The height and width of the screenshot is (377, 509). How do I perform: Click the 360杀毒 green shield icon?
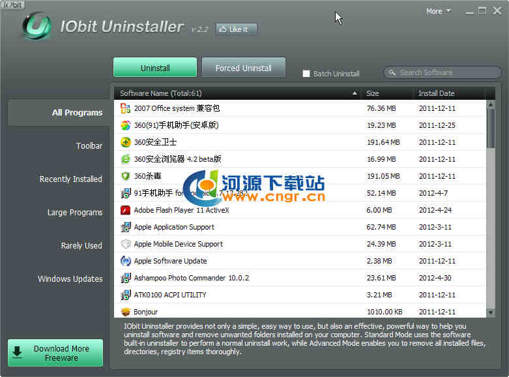(x=125, y=176)
